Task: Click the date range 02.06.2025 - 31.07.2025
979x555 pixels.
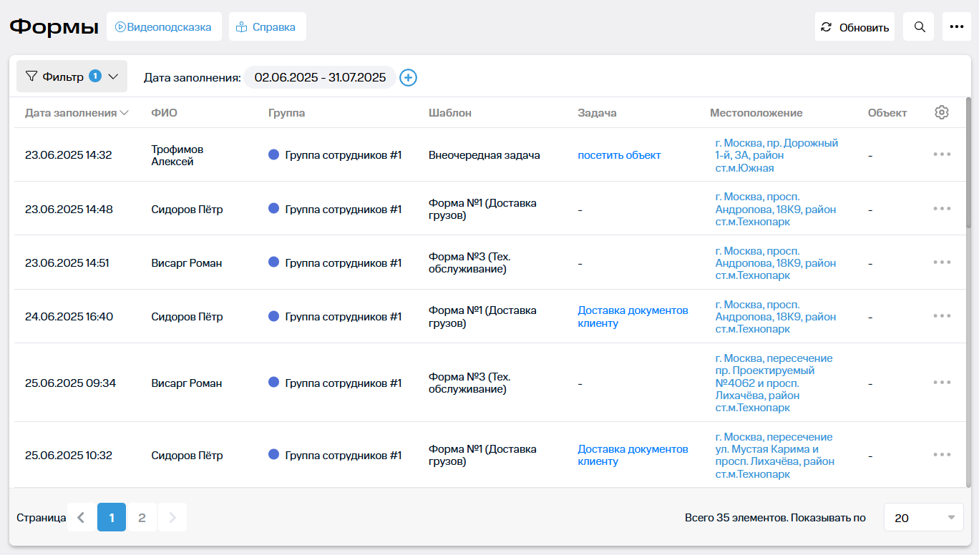Action: [320, 77]
